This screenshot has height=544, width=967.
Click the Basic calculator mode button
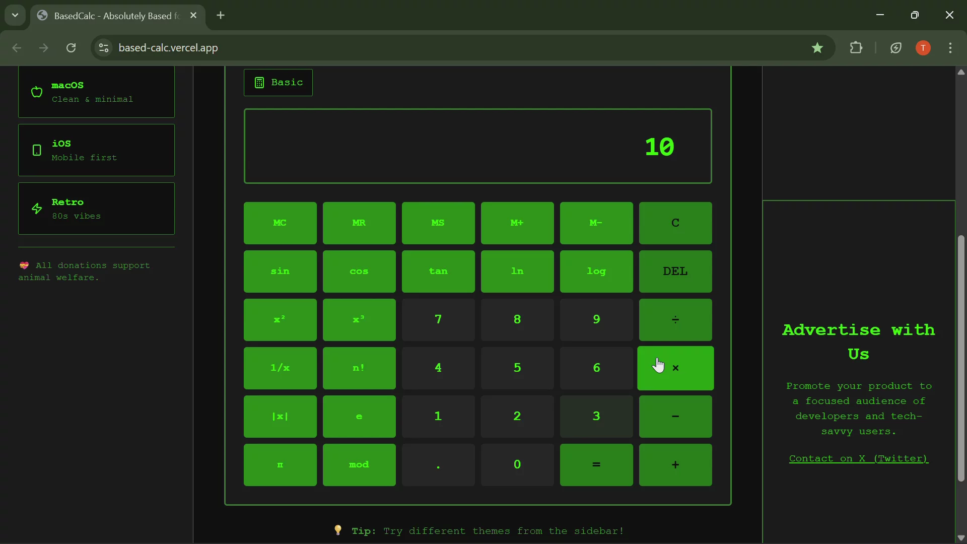[x=278, y=83]
